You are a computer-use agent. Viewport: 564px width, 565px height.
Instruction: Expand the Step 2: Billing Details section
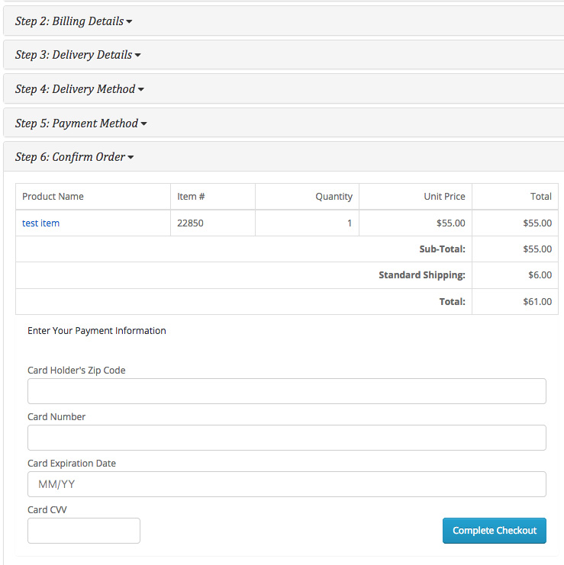(73, 21)
